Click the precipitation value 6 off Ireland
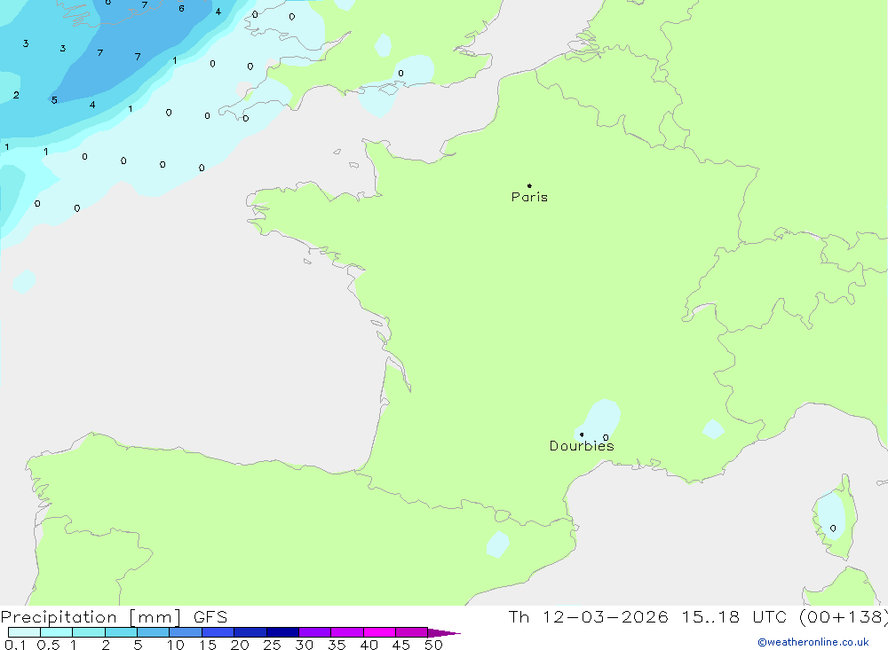 (181, 9)
